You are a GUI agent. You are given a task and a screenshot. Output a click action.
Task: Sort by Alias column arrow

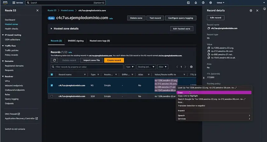pyautogui.click(x=149, y=75)
